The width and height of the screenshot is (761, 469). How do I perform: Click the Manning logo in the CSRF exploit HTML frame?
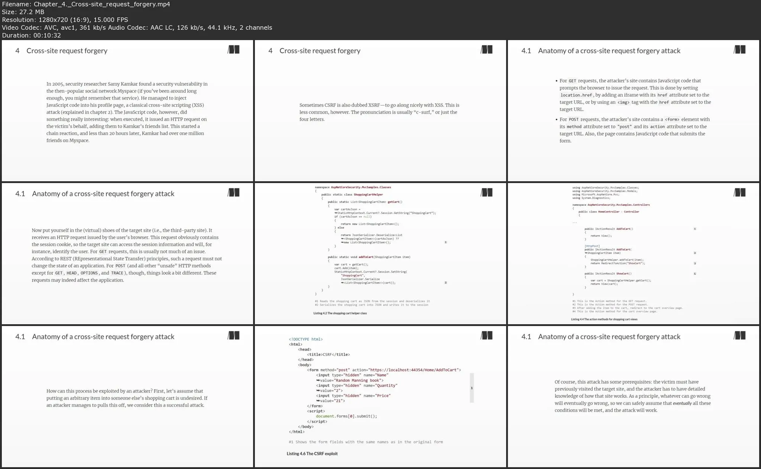487,336
